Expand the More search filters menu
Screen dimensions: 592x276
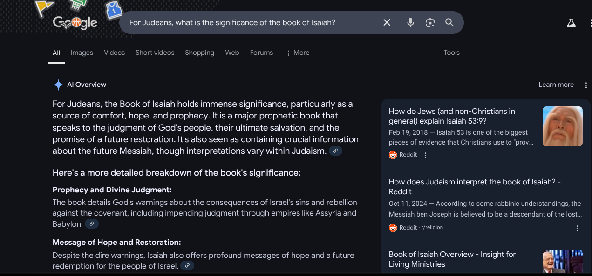[298, 53]
